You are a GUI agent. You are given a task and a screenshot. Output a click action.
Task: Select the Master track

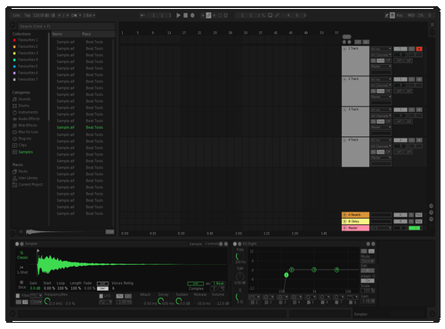pyautogui.click(x=355, y=228)
